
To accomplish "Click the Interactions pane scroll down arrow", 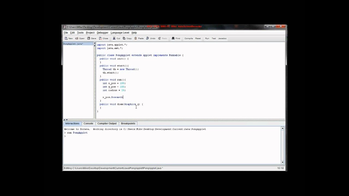I will coord(282,162).
